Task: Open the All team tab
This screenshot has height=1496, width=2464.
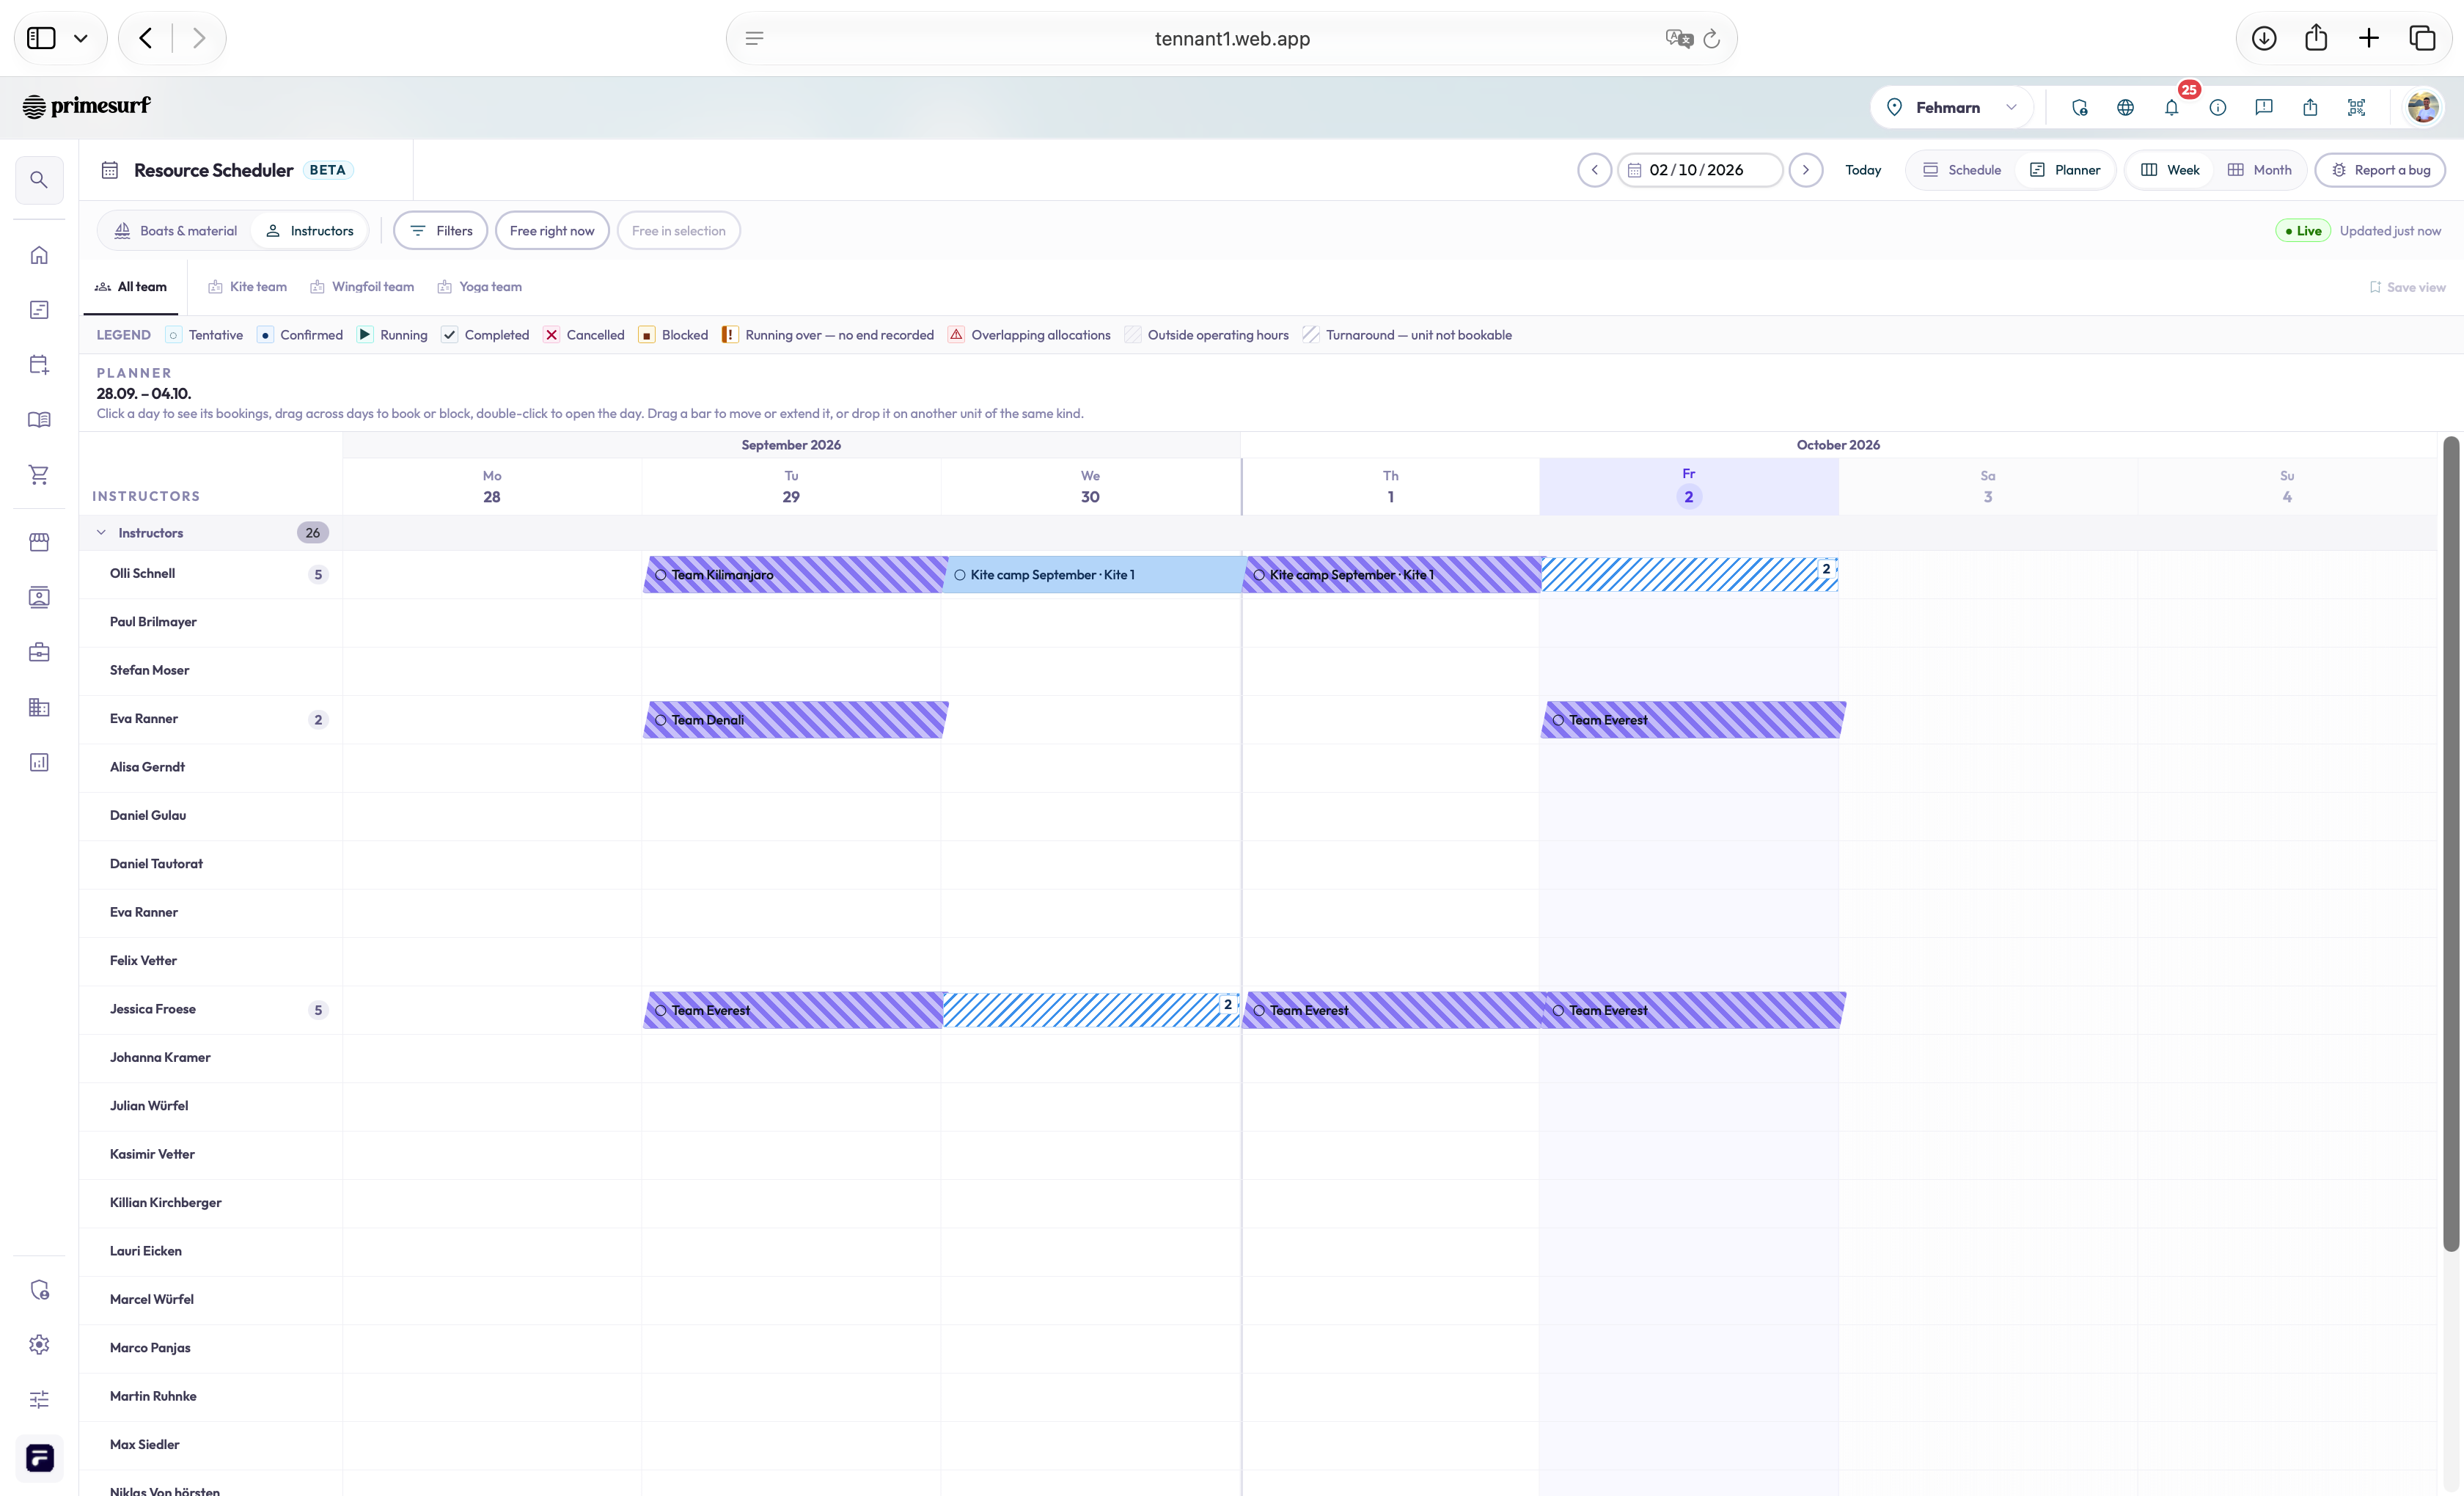Action: coord(131,287)
